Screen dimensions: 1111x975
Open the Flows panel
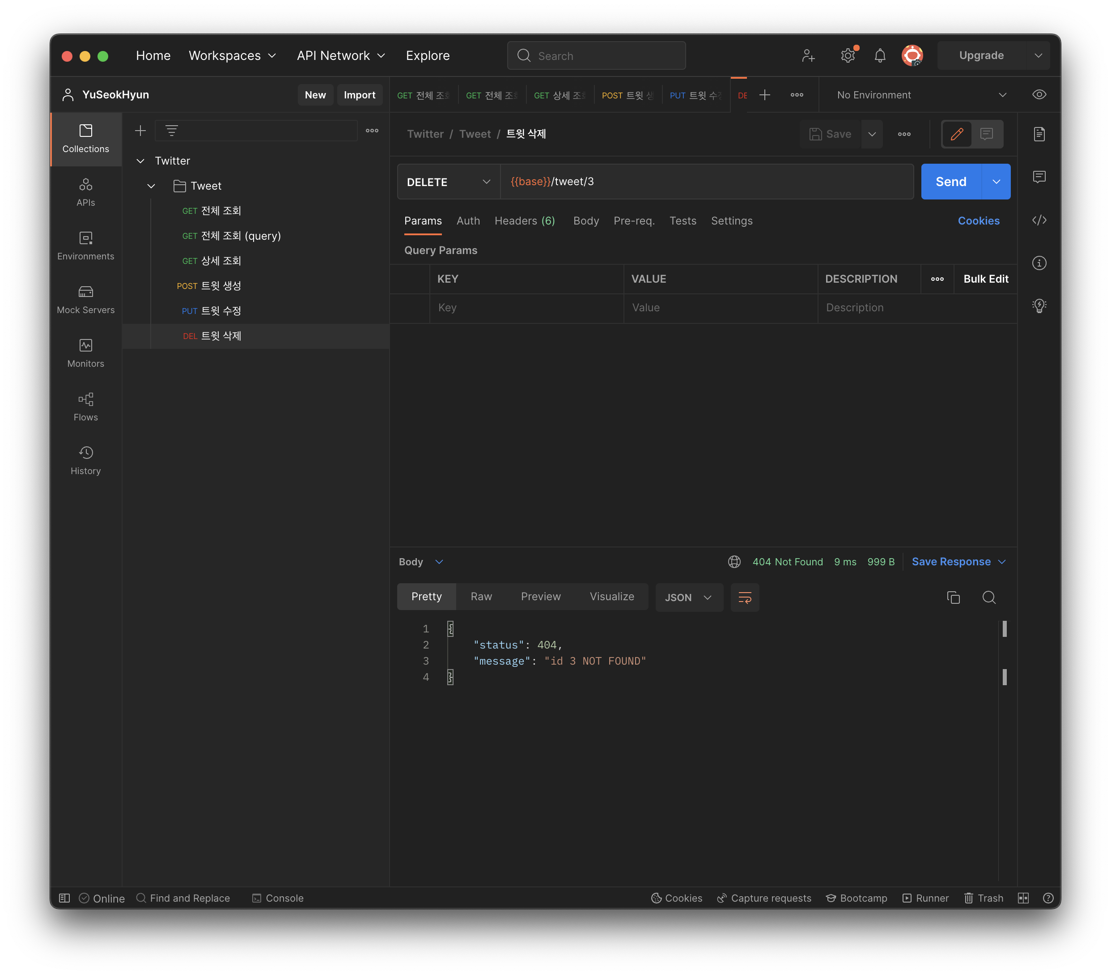pyautogui.click(x=85, y=407)
